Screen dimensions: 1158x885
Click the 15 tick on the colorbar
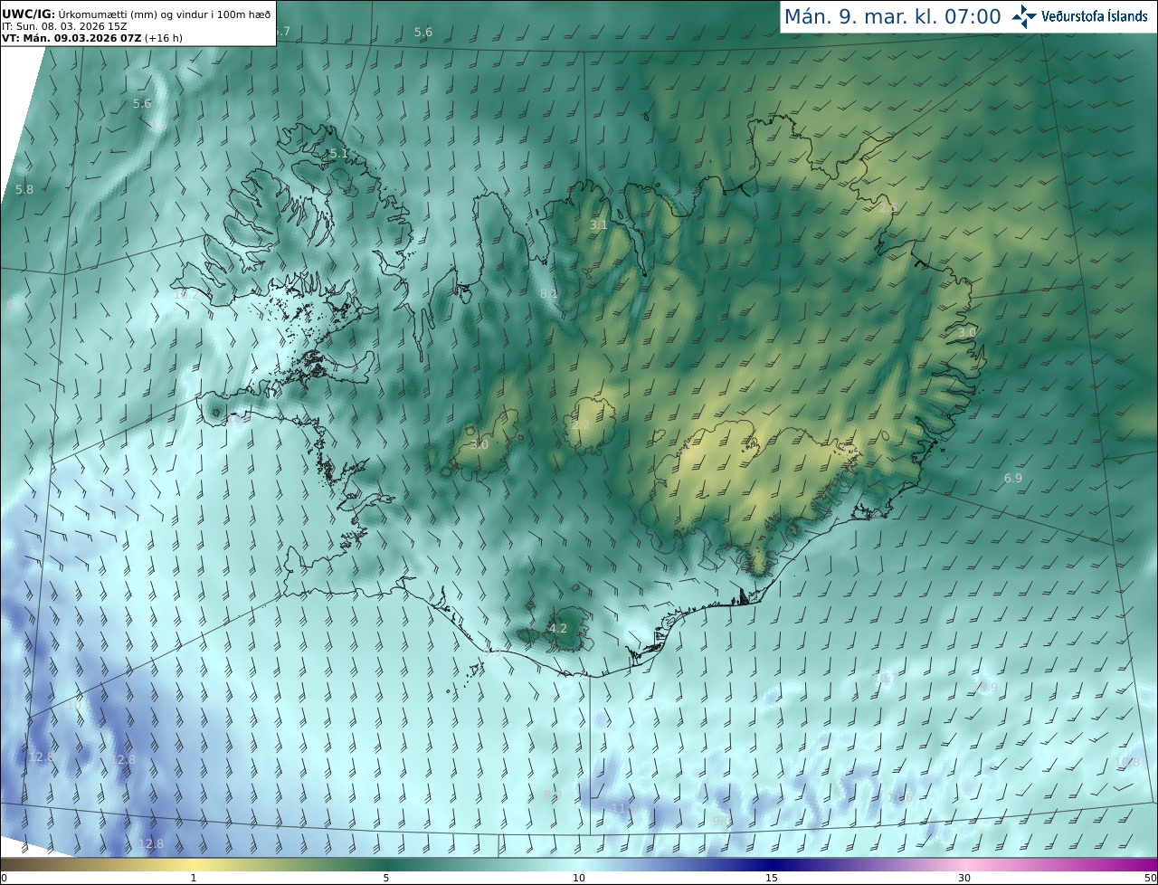tap(772, 878)
